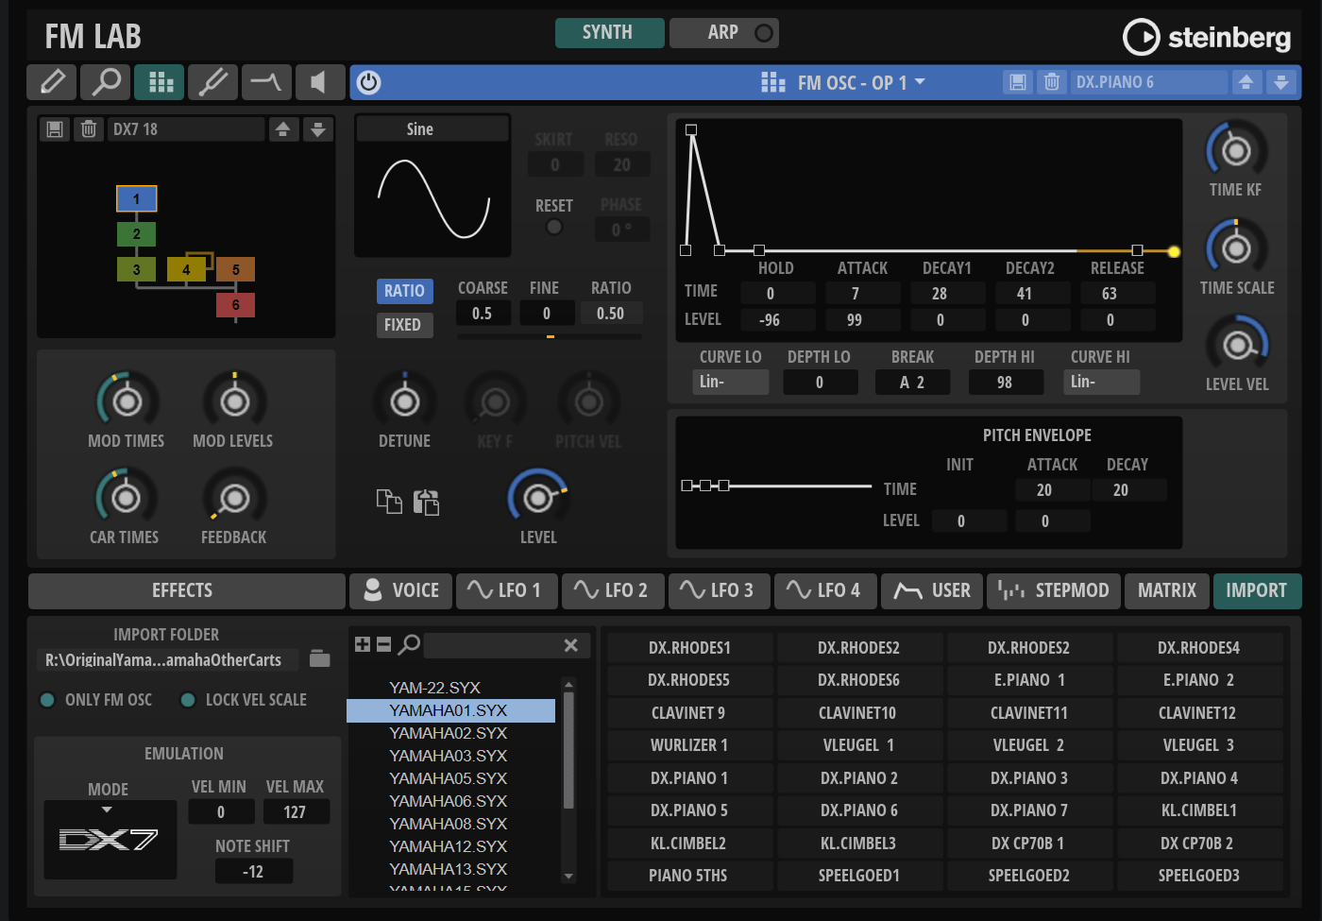Click the NOTE SHIFT -12 value field

coord(253,871)
